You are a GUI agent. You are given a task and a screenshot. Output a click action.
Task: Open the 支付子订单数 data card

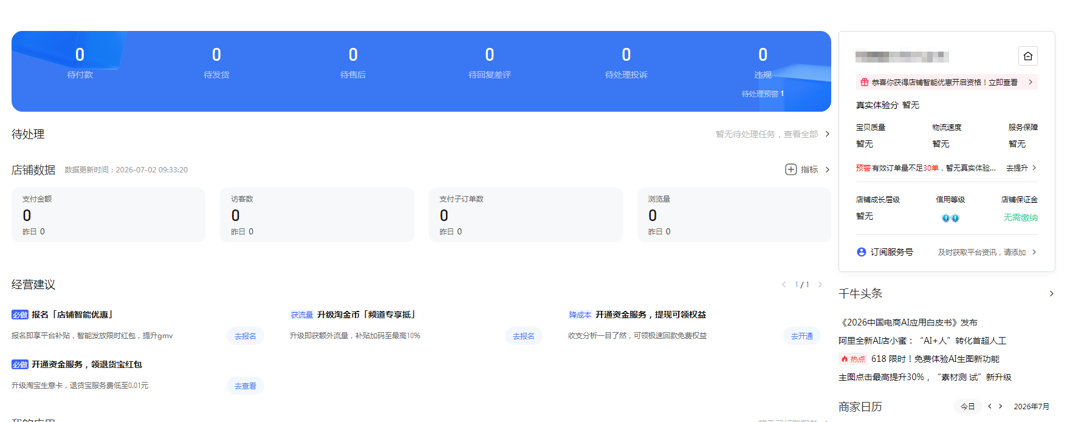tap(526, 215)
